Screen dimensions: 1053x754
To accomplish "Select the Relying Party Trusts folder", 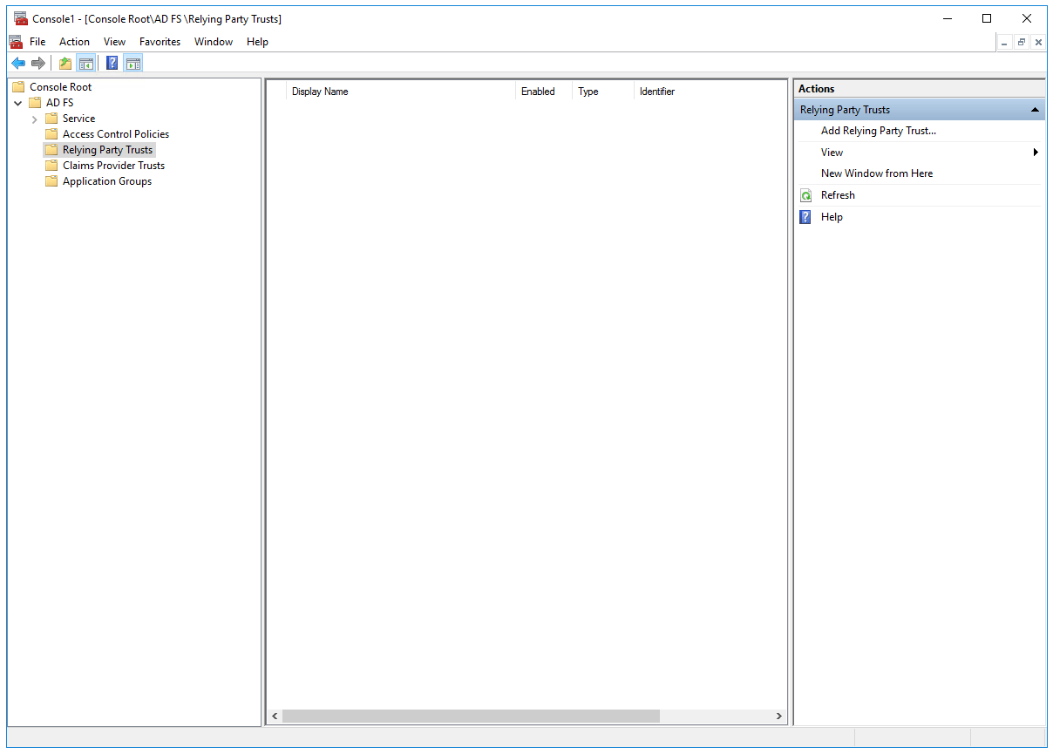I will point(106,149).
